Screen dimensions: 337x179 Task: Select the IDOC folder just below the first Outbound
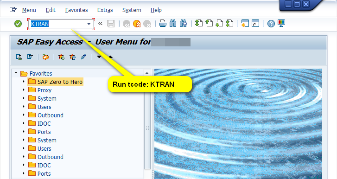click(x=44, y=123)
